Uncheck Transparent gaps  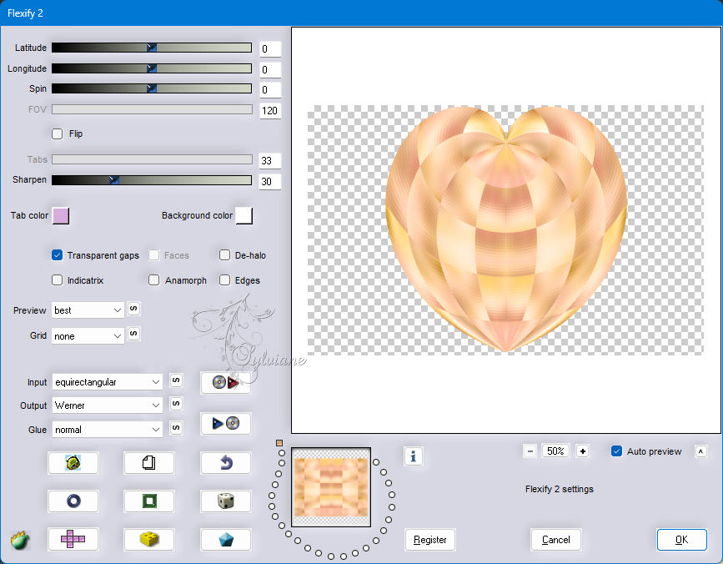click(x=58, y=255)
